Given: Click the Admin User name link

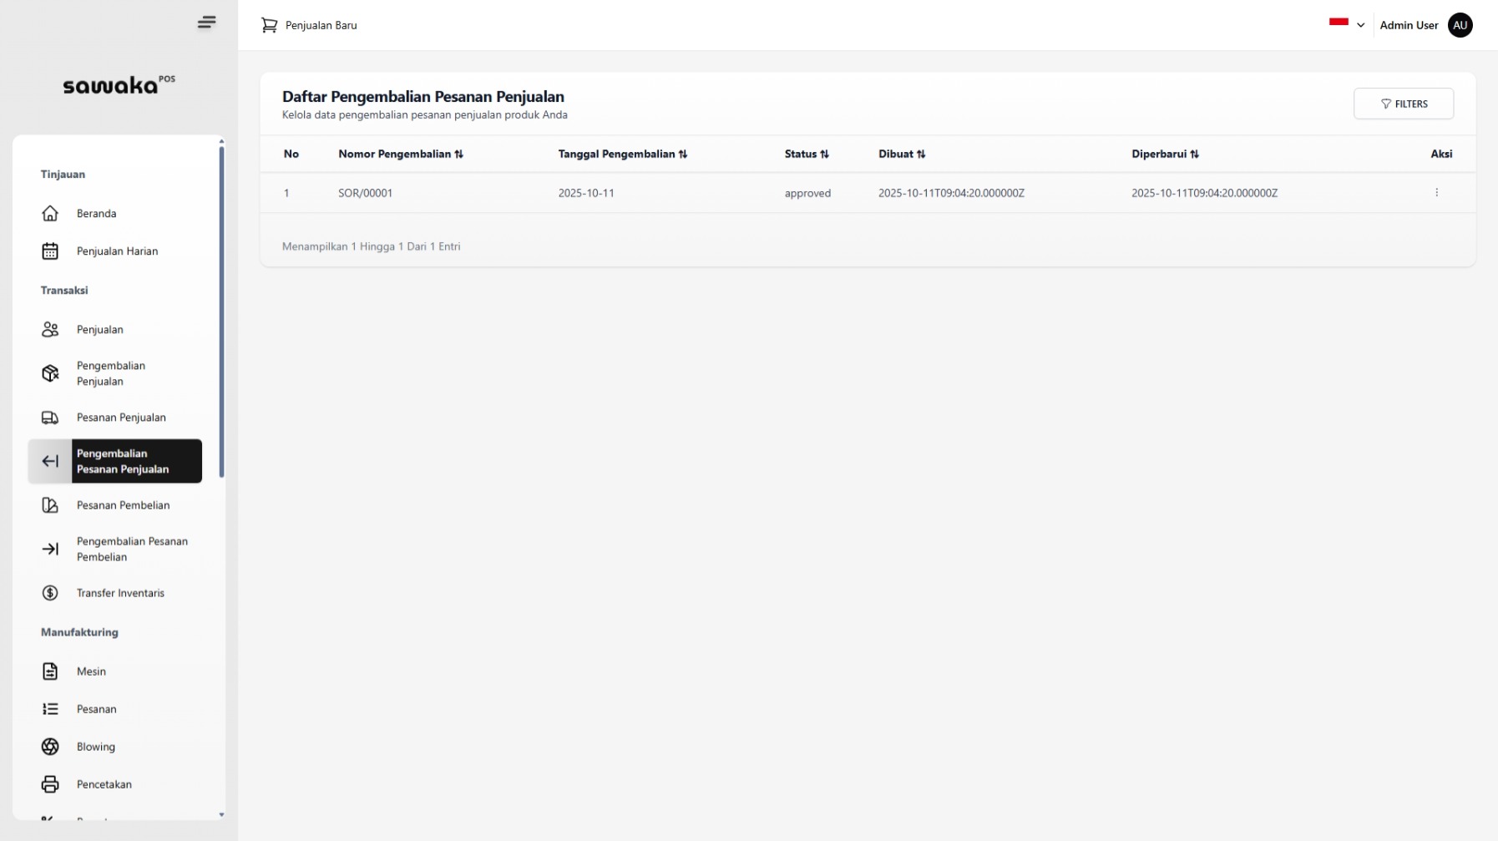Looking at the screenshot, I should [x=1408, y=25].
